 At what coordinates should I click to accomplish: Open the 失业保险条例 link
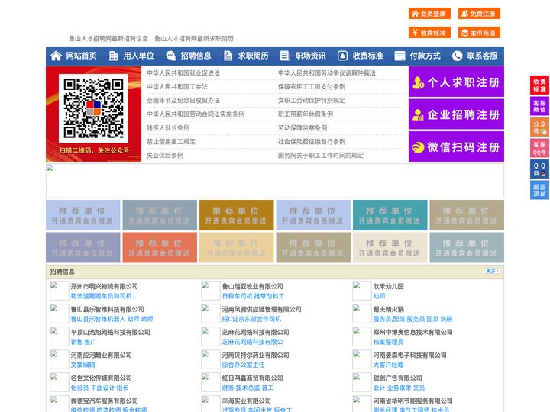pyautogui.click(x=165, y=155)
